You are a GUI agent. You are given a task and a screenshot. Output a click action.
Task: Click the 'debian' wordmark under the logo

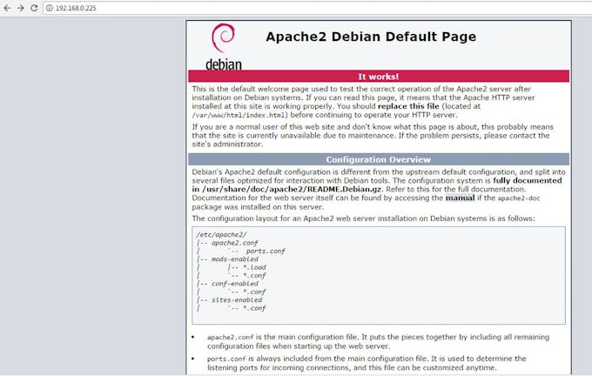[x=224, y=64]
